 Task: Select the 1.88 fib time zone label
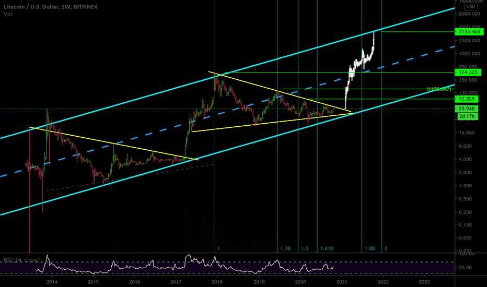[x=369, y=248]
